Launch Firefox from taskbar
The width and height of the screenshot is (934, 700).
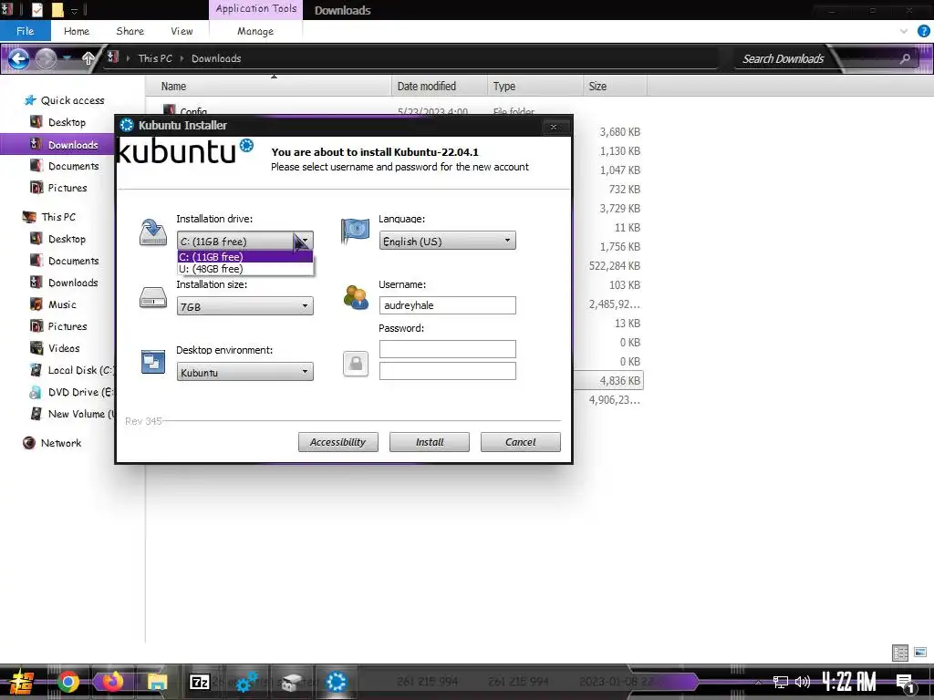tap(112, 682)
